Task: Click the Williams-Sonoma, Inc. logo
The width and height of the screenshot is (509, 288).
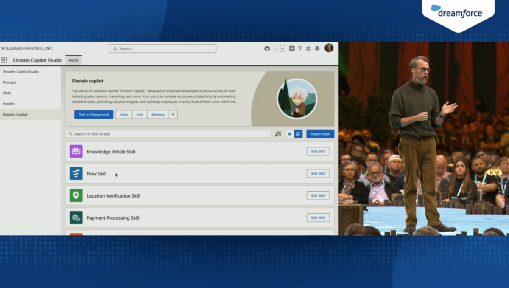Action: pos(27,48)
